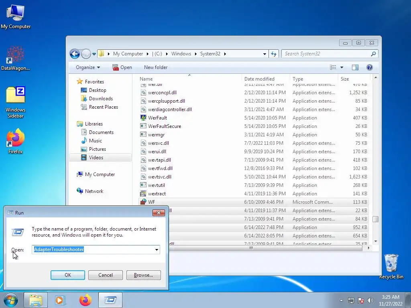Click the network tray icon
The width and height of the screenshot is (411, 308).
pyautogui.click(x=351, y=300)
